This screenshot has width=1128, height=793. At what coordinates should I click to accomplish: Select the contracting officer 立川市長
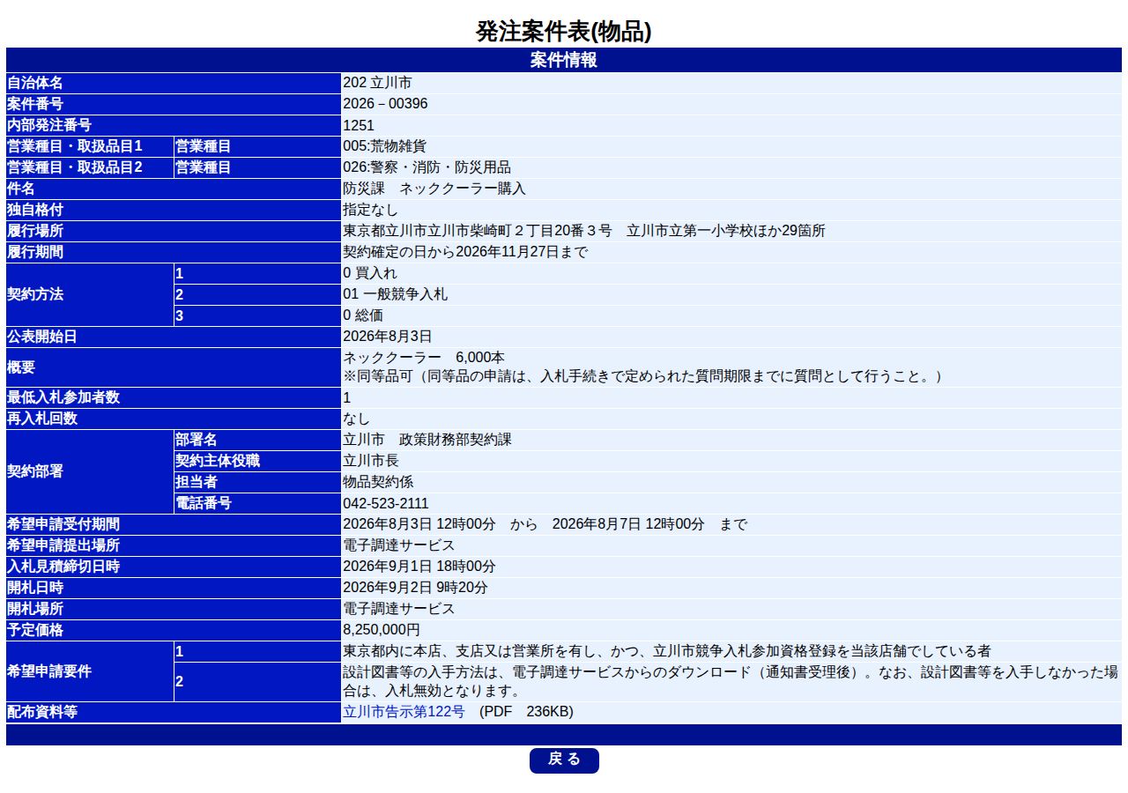pos(371,461)
